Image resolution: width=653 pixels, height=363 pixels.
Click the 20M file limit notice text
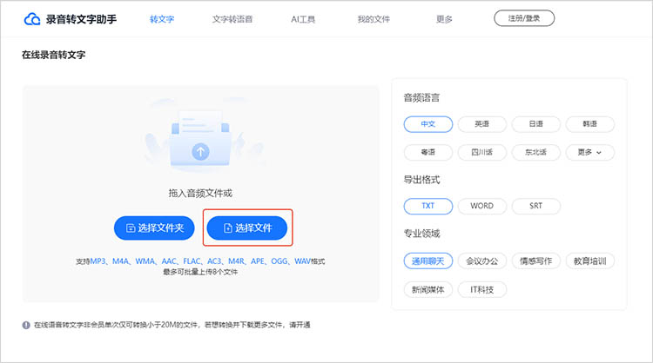point(172,325)
